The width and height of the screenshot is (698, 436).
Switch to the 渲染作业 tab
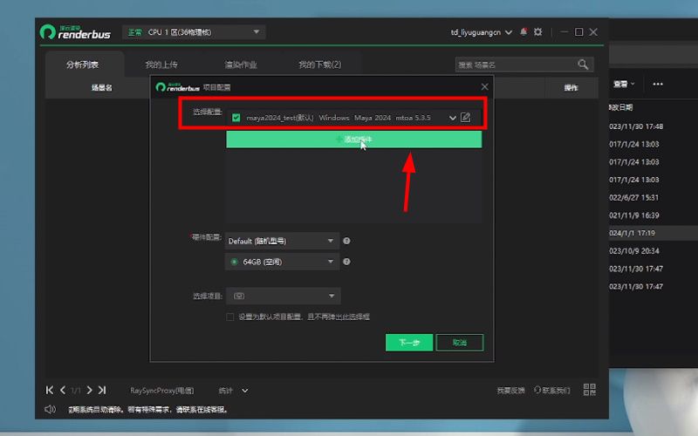point(240,65)
